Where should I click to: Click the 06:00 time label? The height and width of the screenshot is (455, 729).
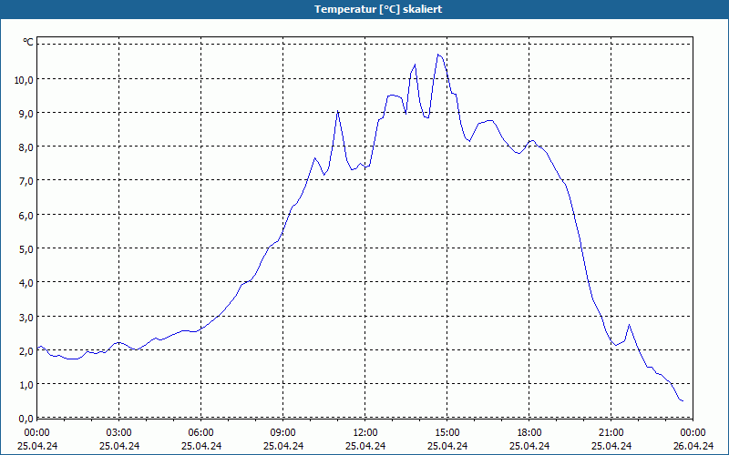coord(200,433)
